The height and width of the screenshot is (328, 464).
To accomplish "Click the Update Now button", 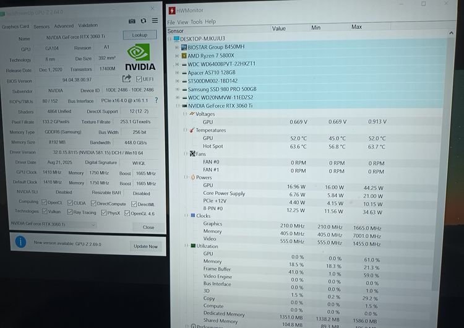I will pyautogui.click(x=145, y=246).
